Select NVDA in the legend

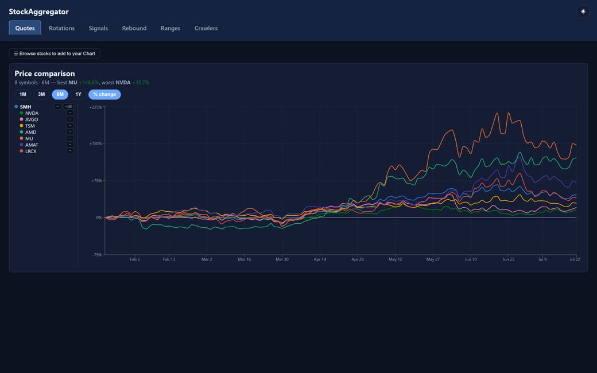point(32,114)
